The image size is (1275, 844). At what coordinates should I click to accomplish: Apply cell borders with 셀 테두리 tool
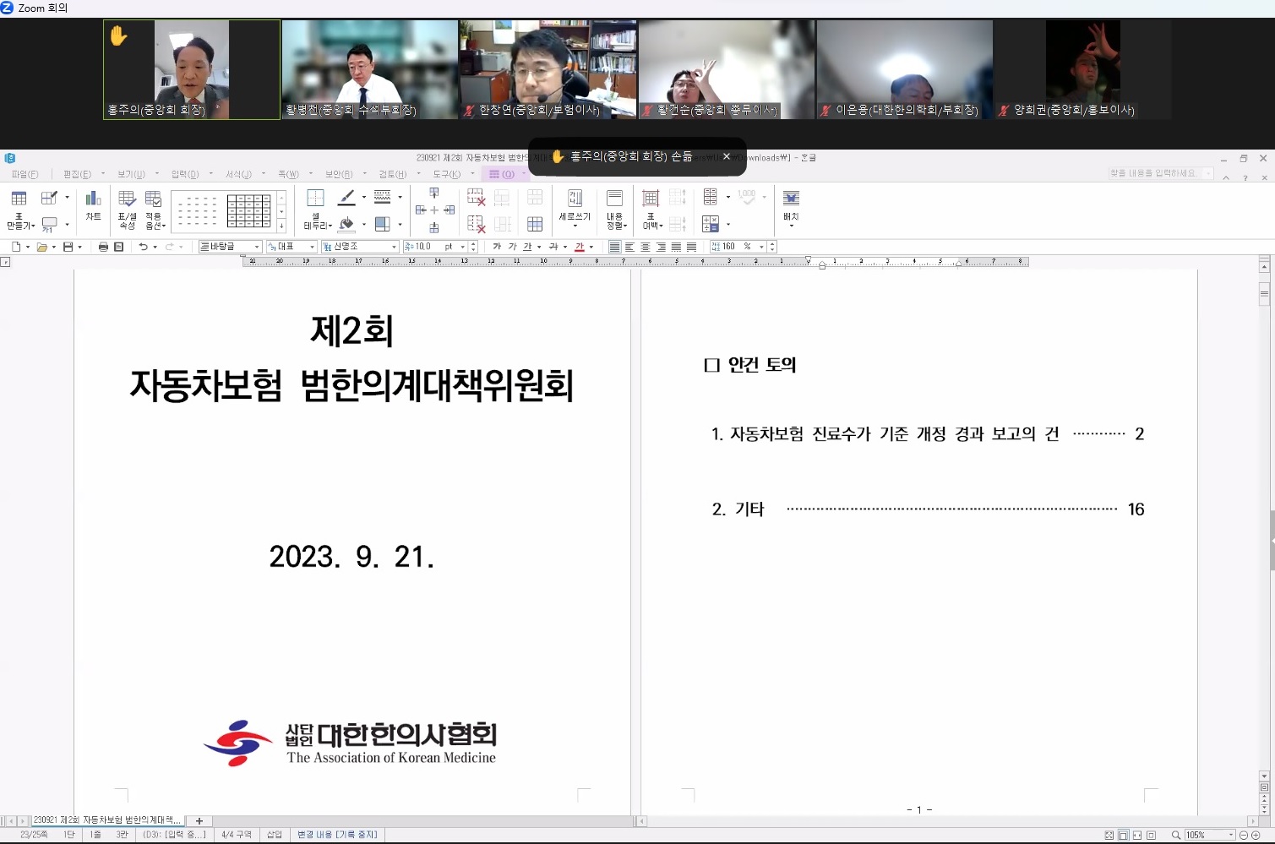coord(314,210)
